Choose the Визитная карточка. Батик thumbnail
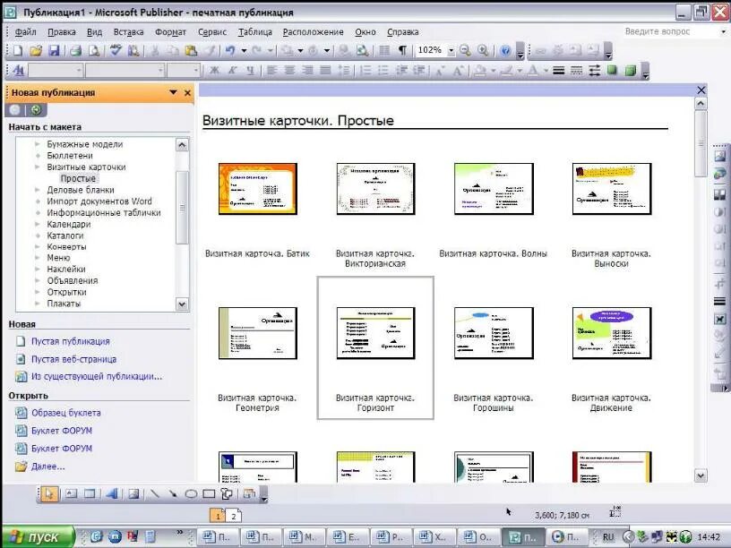 pos(257,189)
